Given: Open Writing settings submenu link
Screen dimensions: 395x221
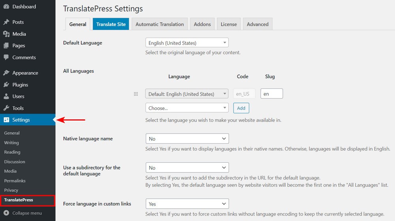Looking at the screenshot, I should coord(11,143).
